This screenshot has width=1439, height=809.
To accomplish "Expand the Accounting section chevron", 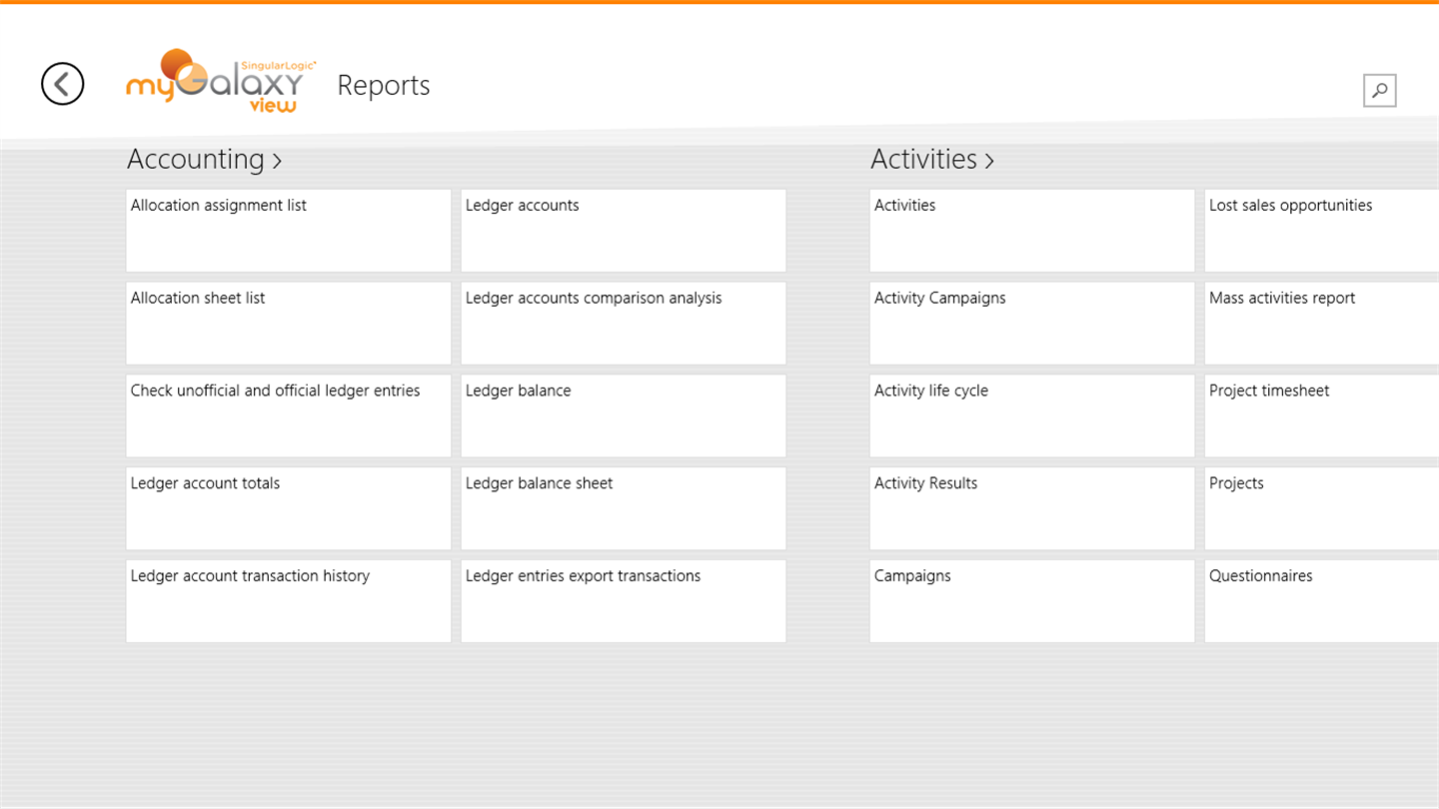I will pos(277,161).
